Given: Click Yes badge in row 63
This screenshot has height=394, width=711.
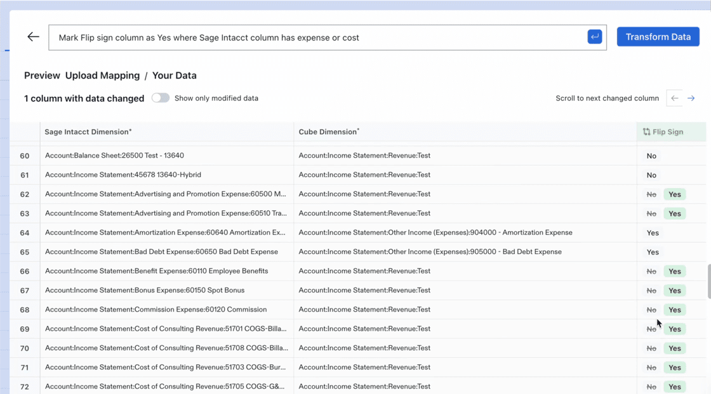Looking at the screenshot, I should coord(675,213).
